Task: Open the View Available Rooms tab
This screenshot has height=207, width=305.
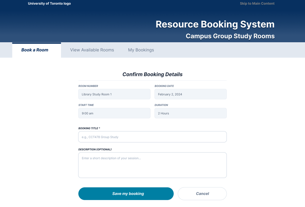Action: [x=92, y=50]
